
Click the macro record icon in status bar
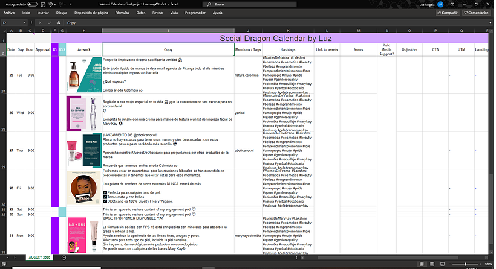click(4, 264)
